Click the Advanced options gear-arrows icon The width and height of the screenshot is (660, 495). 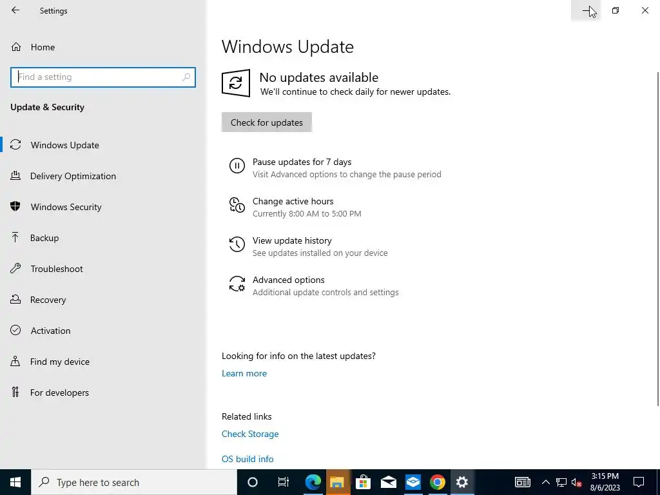click(x=237, y=284)
